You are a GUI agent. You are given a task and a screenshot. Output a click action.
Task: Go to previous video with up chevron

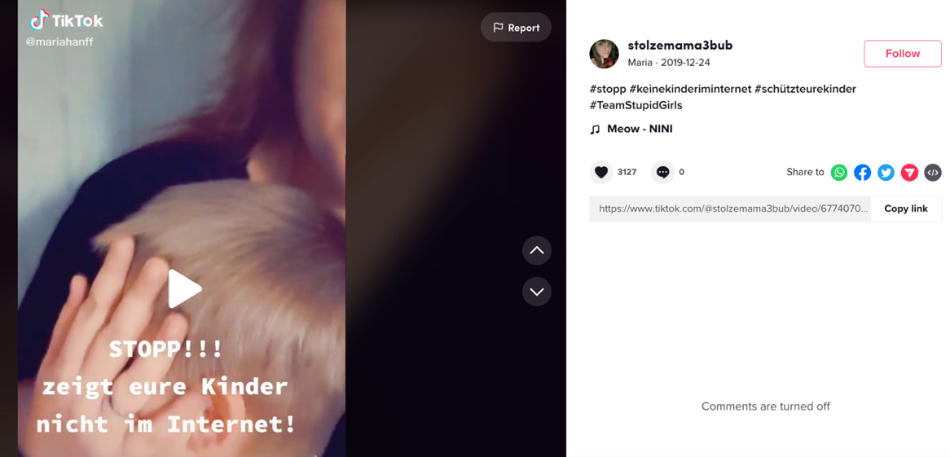(537, 250)
